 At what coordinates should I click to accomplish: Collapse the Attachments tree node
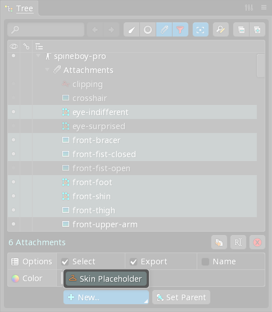coord(47,70)
